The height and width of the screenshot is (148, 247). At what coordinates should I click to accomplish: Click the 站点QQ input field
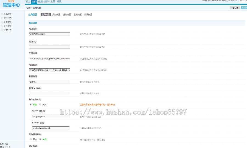49,47
